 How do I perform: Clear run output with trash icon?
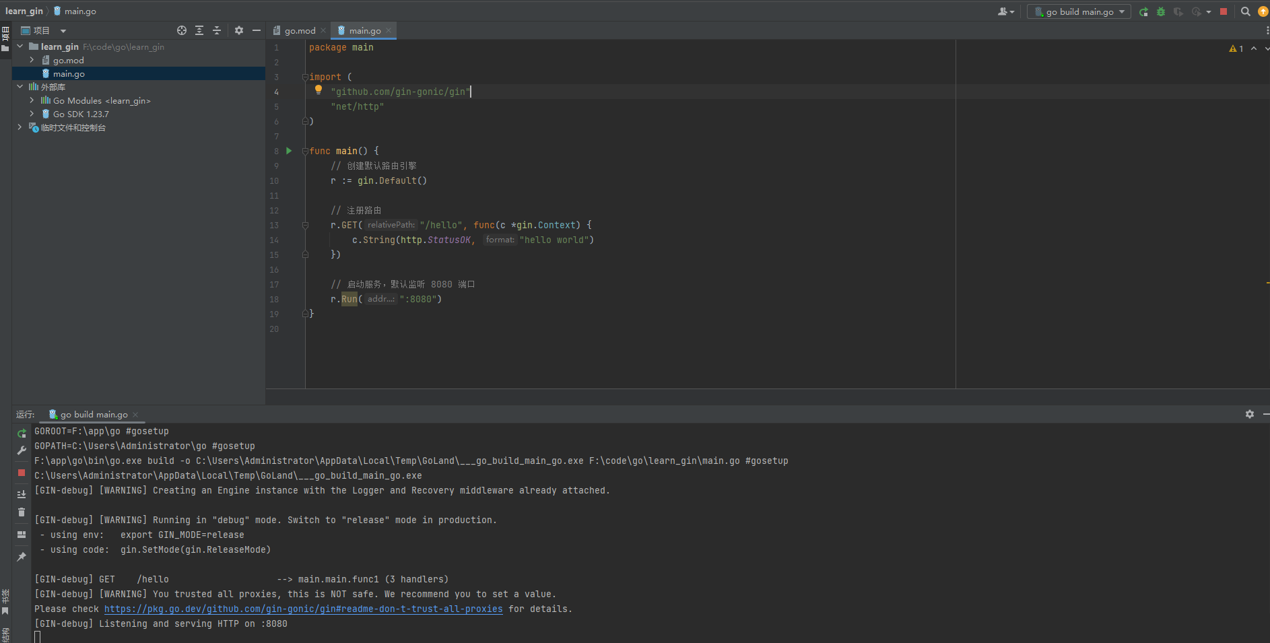pyautogui.click(x=22, y=512)
